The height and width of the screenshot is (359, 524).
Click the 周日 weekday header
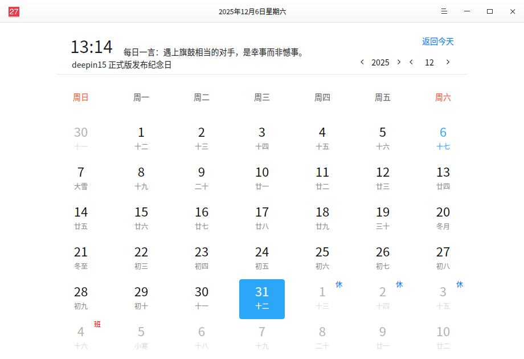[x=81, y=97]
